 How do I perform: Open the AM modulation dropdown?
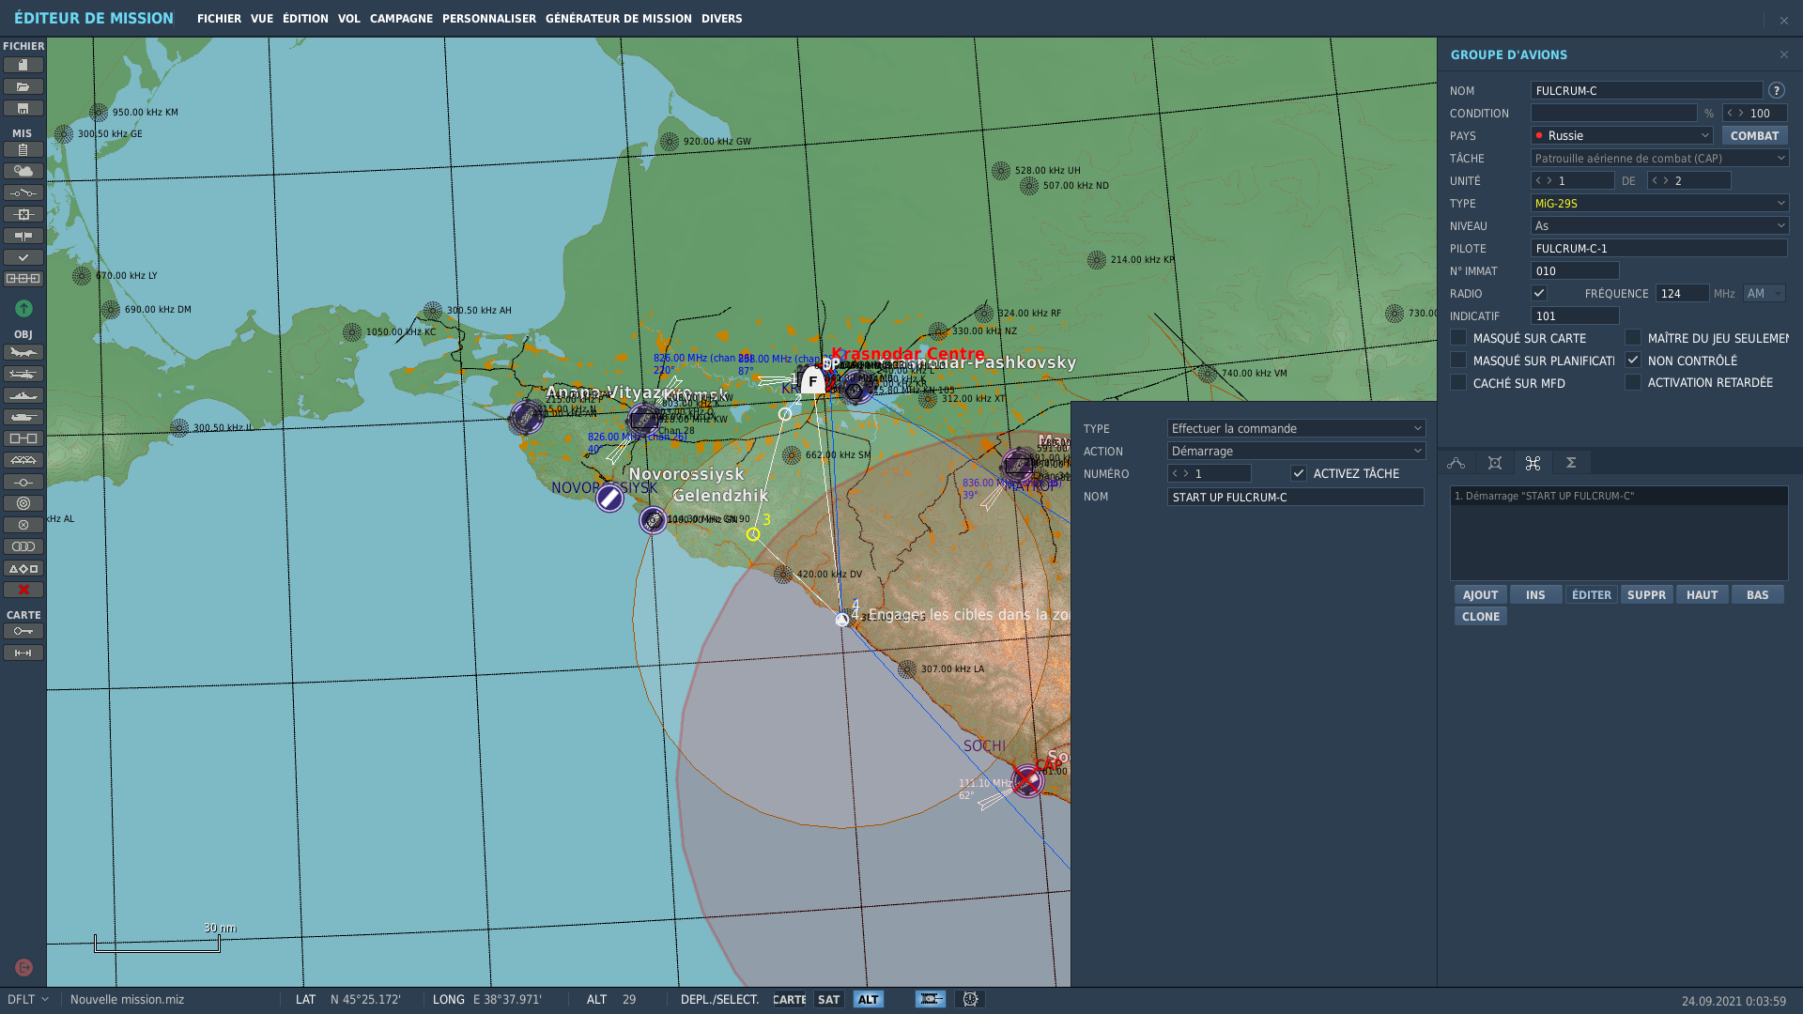[x=1764, y=293]
